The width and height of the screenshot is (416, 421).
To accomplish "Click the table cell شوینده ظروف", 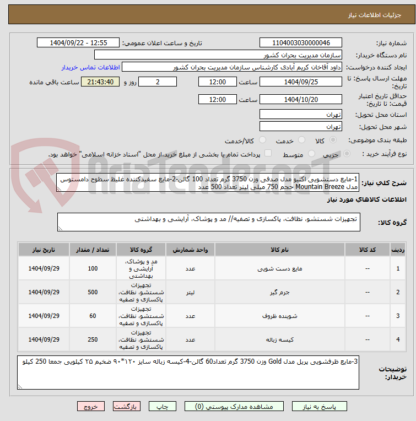I will 280,316.
